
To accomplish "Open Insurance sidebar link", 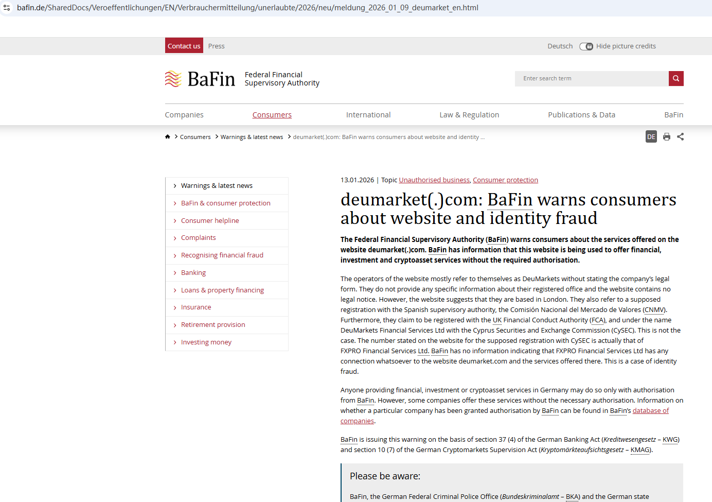I will tap(196, 307).
